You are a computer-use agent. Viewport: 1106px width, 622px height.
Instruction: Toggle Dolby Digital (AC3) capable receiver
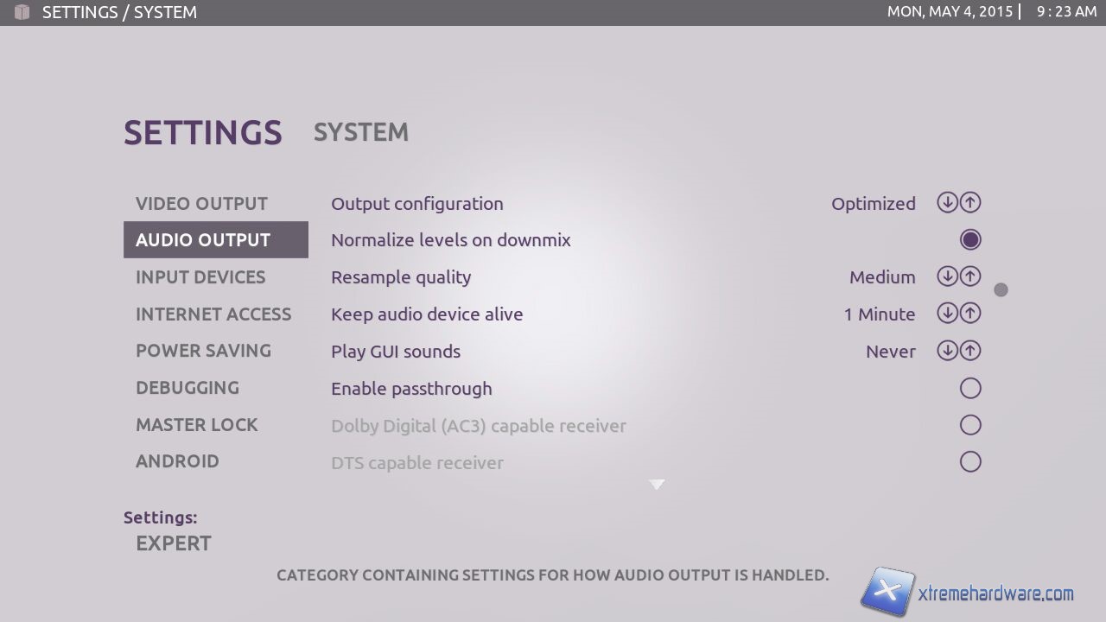970,425
